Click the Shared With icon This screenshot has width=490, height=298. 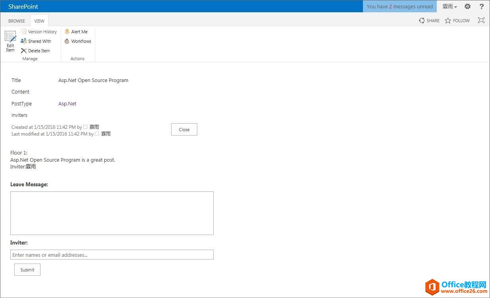(x=23, y=41)
